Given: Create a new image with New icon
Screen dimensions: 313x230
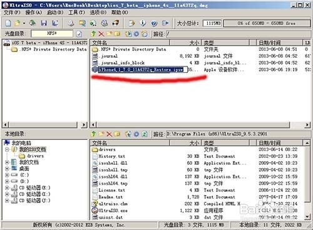Looking at the screenshot, I should click(8, 23).
